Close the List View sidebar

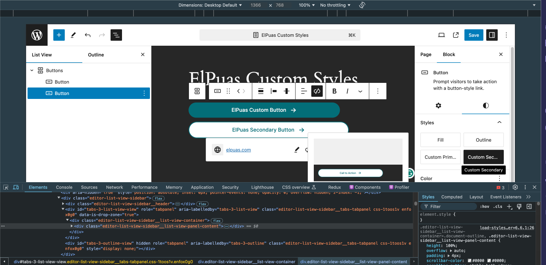pos(143,55)
